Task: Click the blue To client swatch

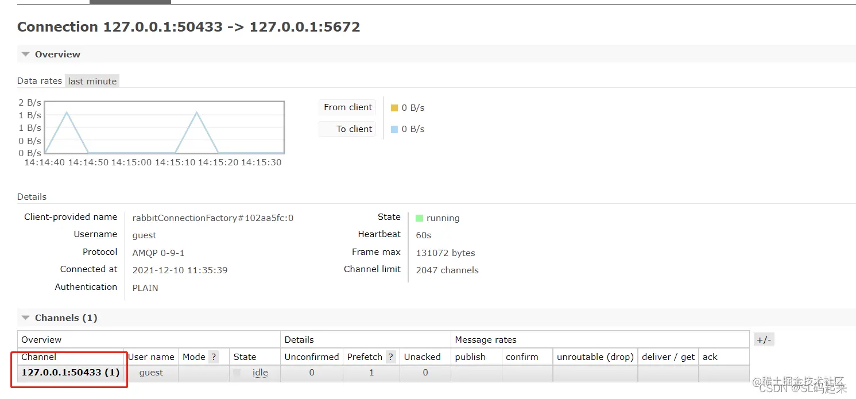Action: (394, 129)
